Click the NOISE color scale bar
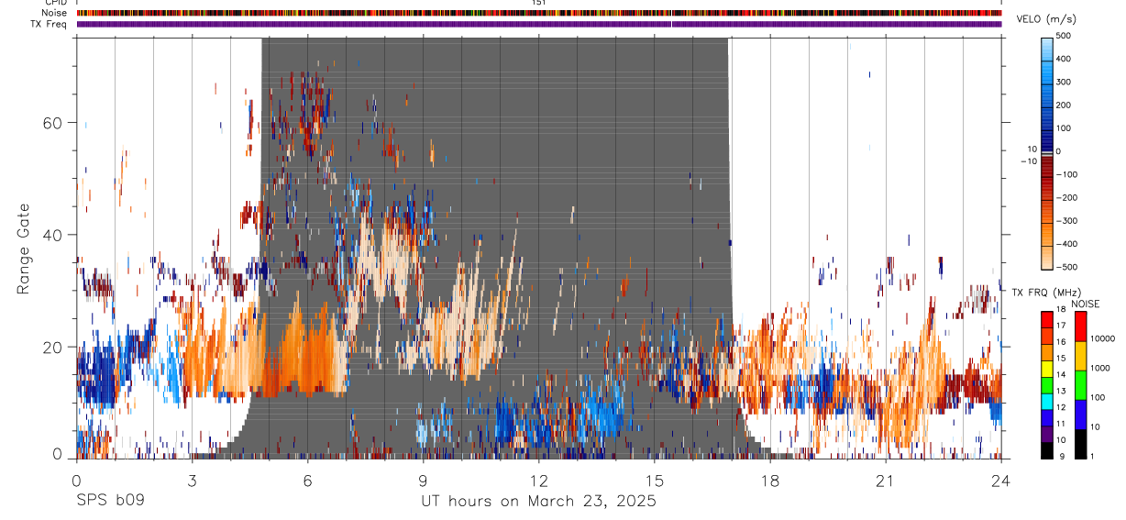 click(1081, 383)
